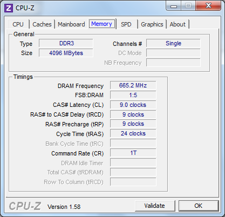
Task: Open the SPD tab
Action: click(126, 24)
